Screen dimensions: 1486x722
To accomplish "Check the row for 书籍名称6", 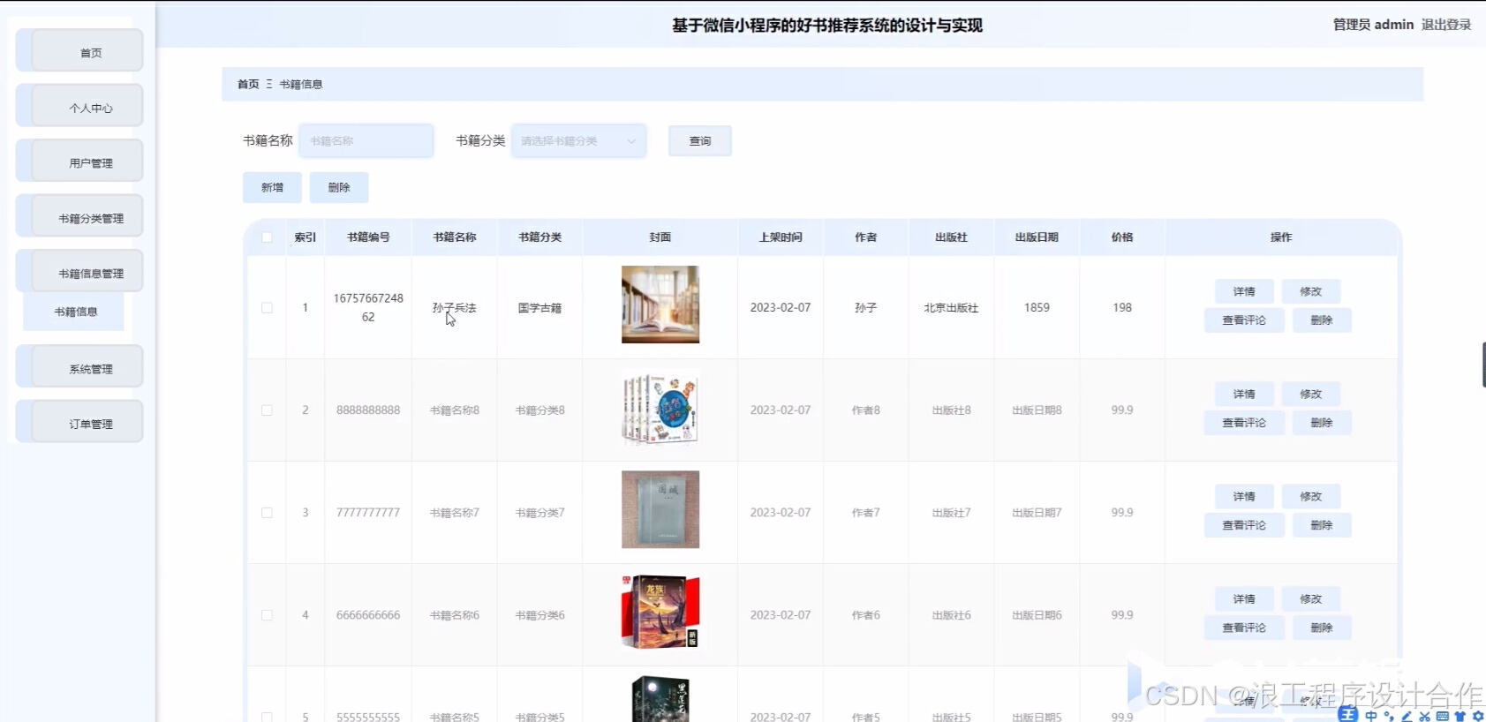I will tap(267, 615).
